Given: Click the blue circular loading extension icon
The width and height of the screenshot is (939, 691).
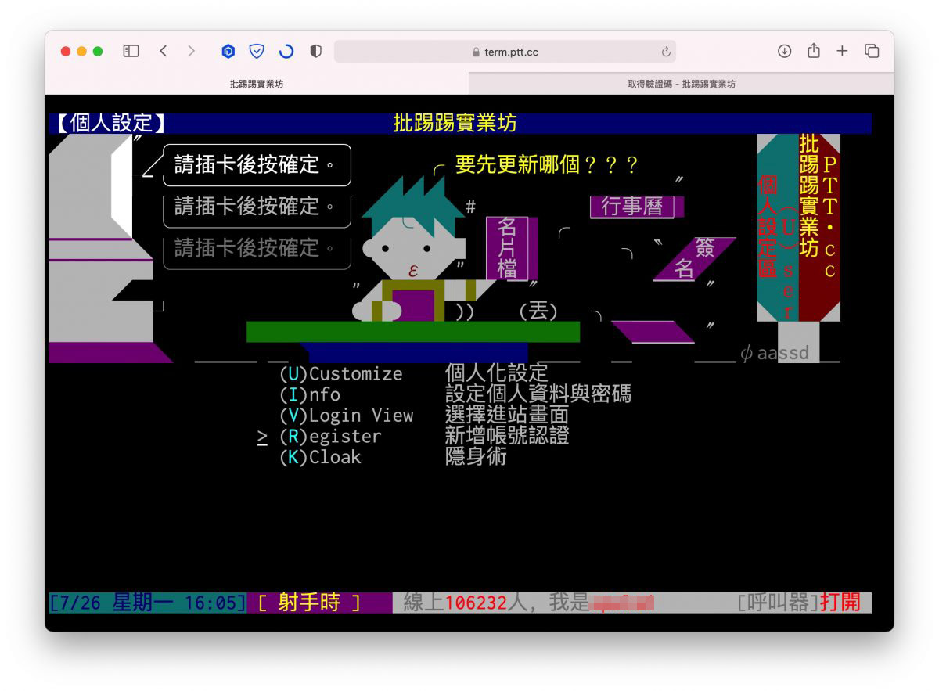Looking at the screenshot, I should coord(286,52).
